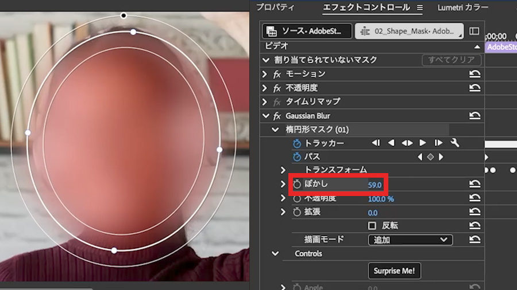Select the right ellipse mask point
Screen dimensions: 517x290
pos(219,150)
